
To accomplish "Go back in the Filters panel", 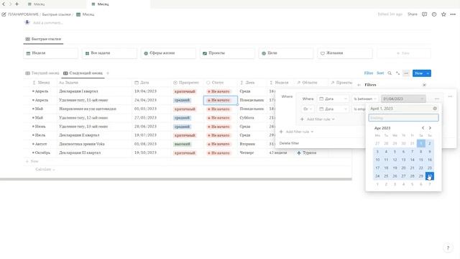I will [359, 85].
